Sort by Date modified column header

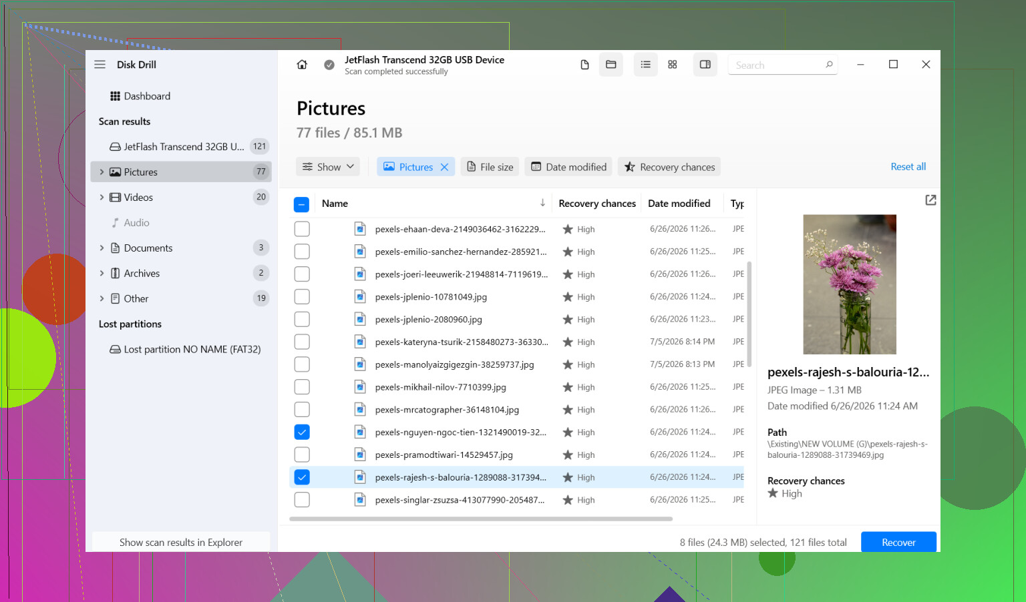click(x=679, y=204)
